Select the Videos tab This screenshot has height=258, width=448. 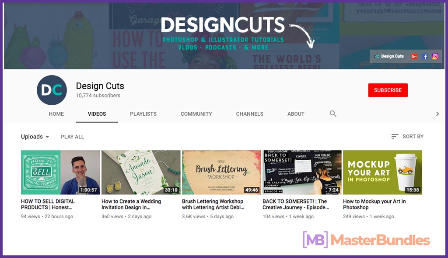[x=97, y=114]
